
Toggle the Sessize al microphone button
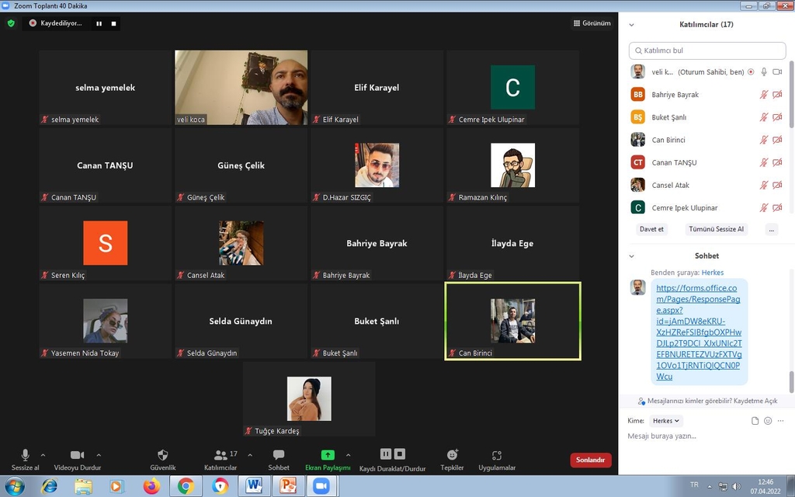[25, 455]
